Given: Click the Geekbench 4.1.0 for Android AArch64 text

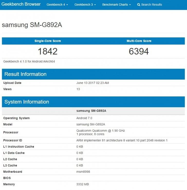Looking at the screenshot, I should coord(29,61).
